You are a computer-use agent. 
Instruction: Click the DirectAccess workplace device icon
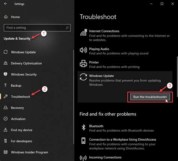(83, 141)
